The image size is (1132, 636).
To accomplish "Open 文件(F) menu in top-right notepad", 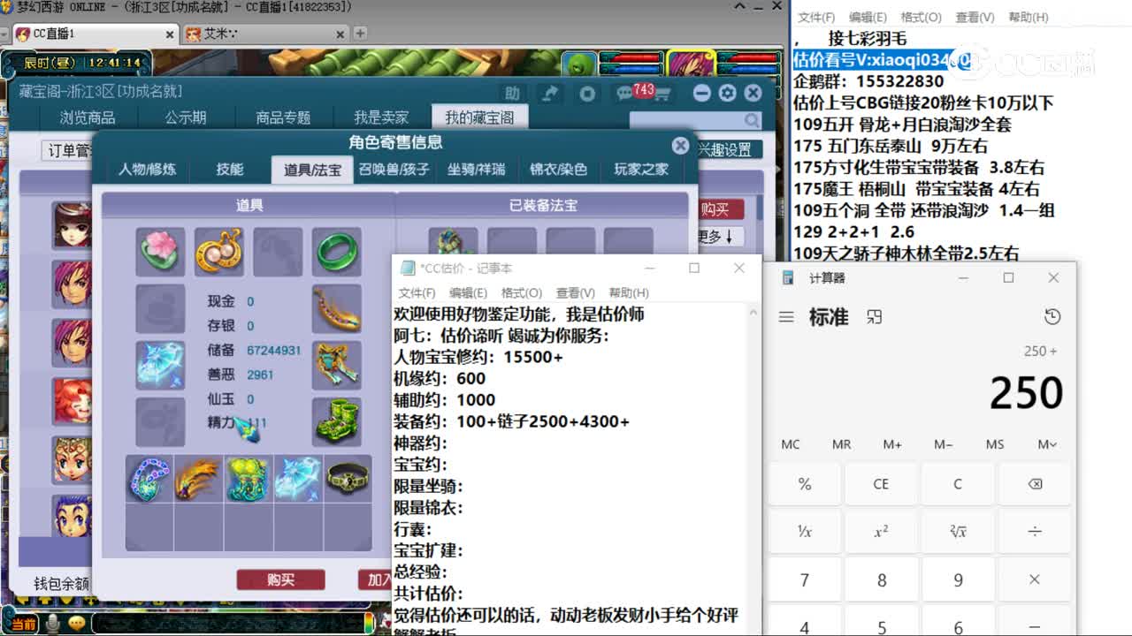I will [x=816, y=17].
